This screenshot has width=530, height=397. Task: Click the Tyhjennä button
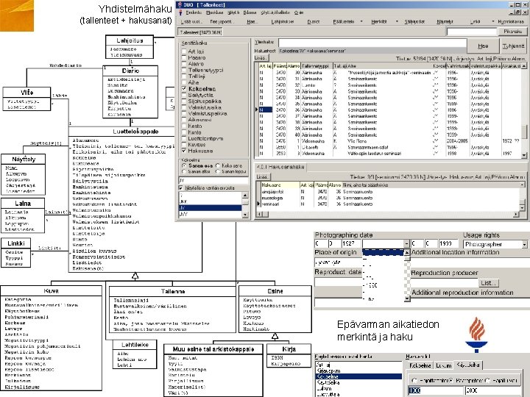click(513, 46)
